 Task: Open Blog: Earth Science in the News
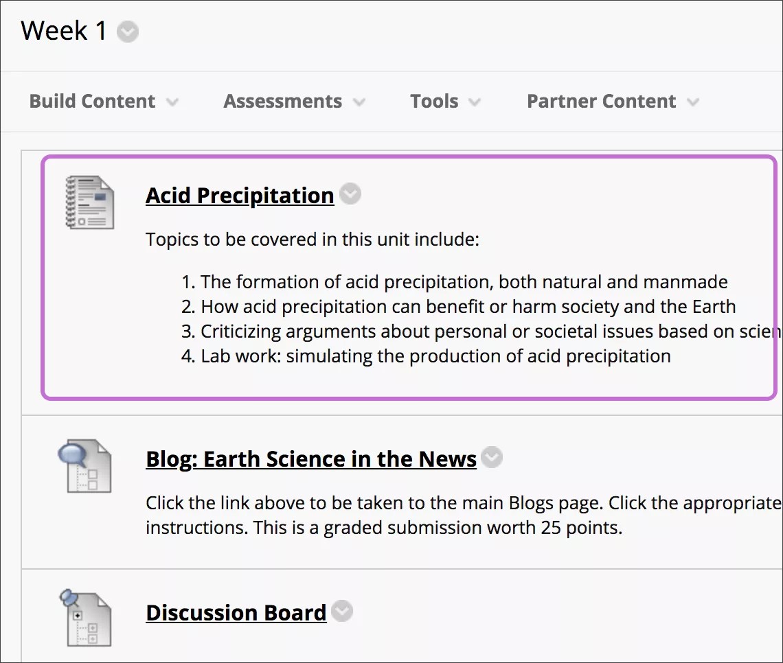[x=310, y=459]
